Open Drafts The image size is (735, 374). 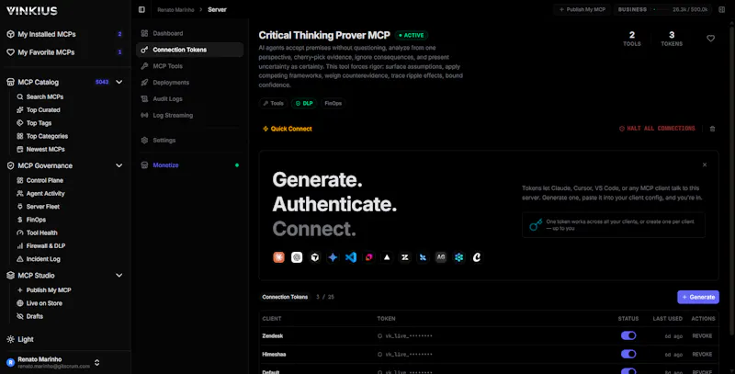point(35,316)
